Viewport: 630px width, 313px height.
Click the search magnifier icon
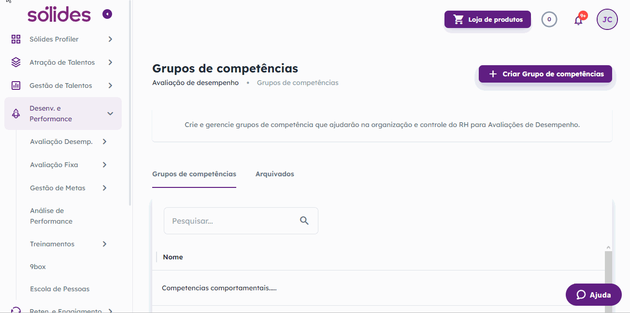coord(304,221)
